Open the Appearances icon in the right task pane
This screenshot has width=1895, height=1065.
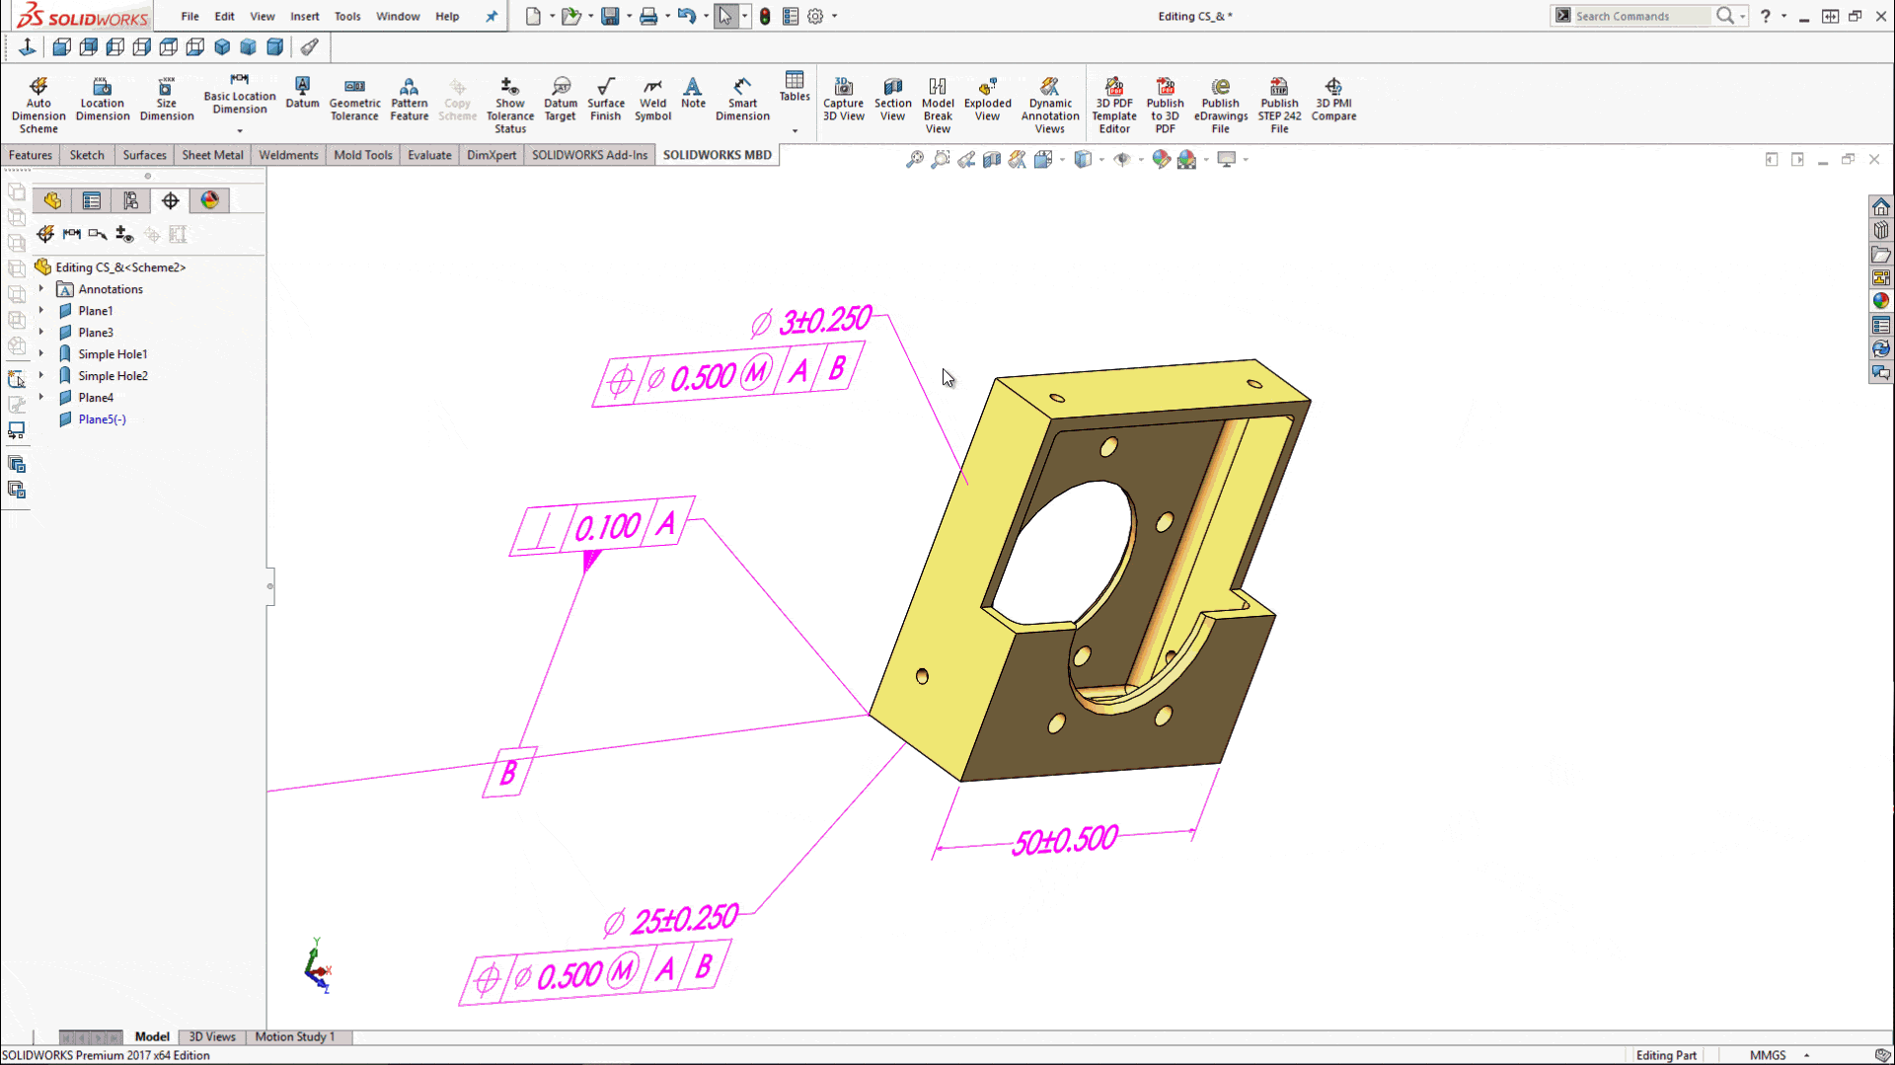pyautogui.click(x=1881, y=301)
